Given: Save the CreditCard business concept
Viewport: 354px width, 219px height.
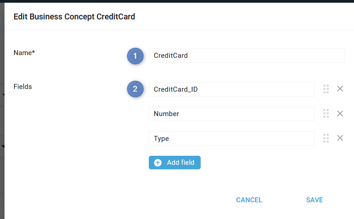Looking at the screenshot, I should 314,200.
